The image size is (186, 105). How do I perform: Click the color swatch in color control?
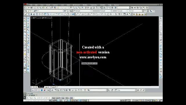pos(74,11)
